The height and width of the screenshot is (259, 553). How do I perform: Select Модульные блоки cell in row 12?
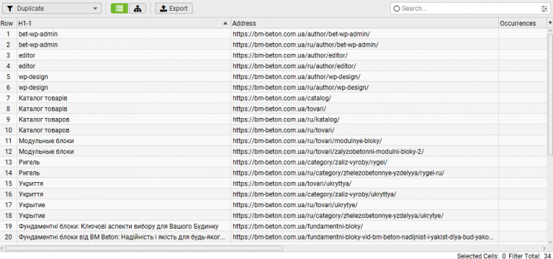[123, 152]
